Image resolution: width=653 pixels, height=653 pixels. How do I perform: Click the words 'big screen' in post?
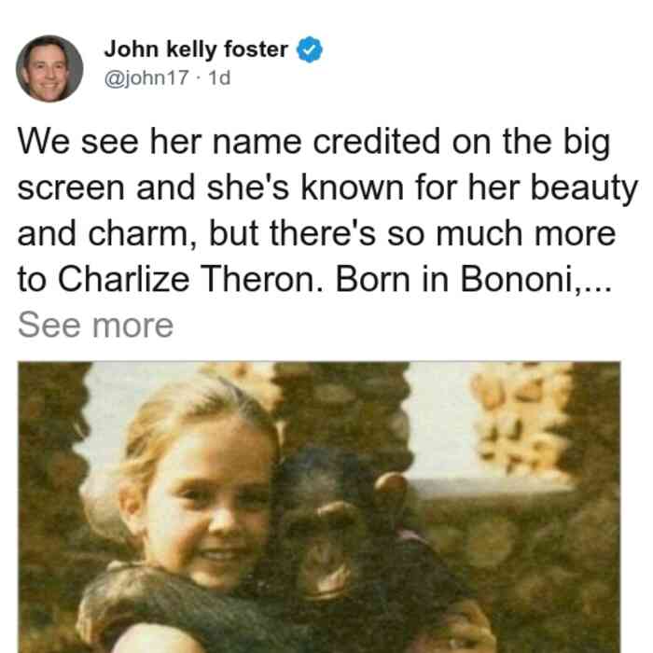pyautogui.click(x=314, y=165)
